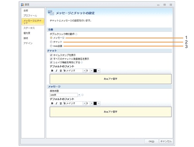This screenshot has height=147, width=194.
Task: Click the 設定 window title icon
Action: point(23,5)
